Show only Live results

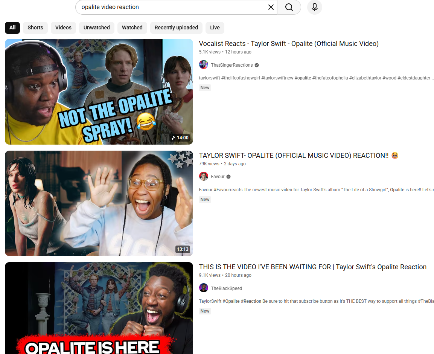[215, 28]
